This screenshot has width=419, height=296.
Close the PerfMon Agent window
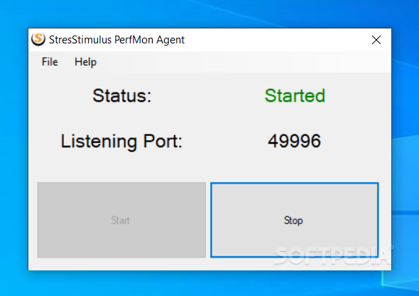(376, 40)
